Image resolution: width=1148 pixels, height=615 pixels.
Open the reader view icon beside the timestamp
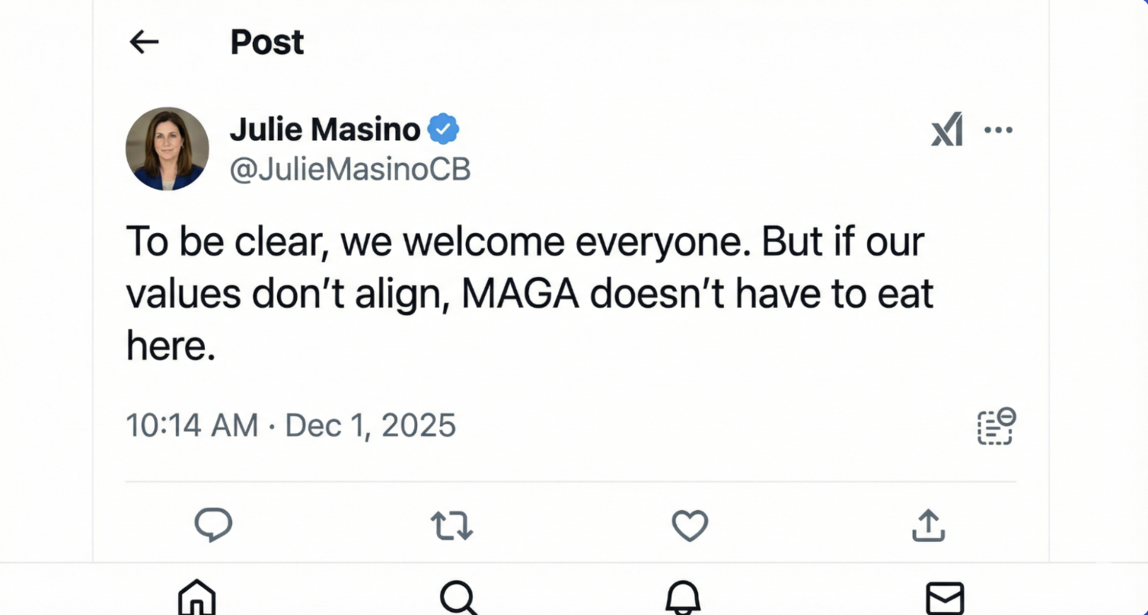(x=996, y=426)
